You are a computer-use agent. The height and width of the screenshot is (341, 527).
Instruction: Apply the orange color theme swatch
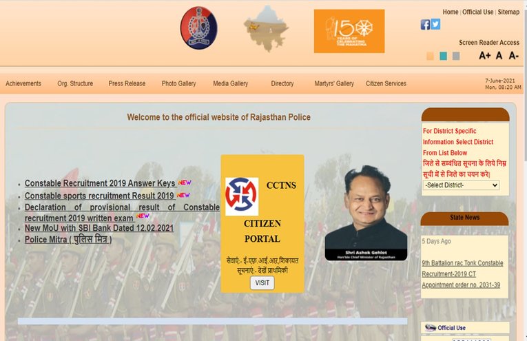click(430, 56)
